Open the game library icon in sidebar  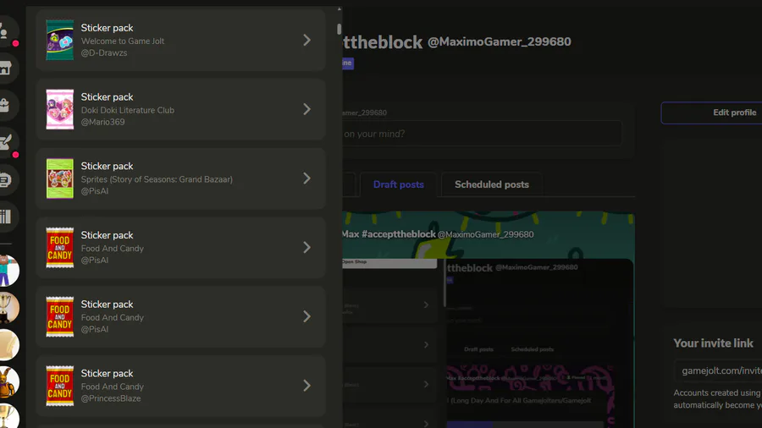[6, 217]
